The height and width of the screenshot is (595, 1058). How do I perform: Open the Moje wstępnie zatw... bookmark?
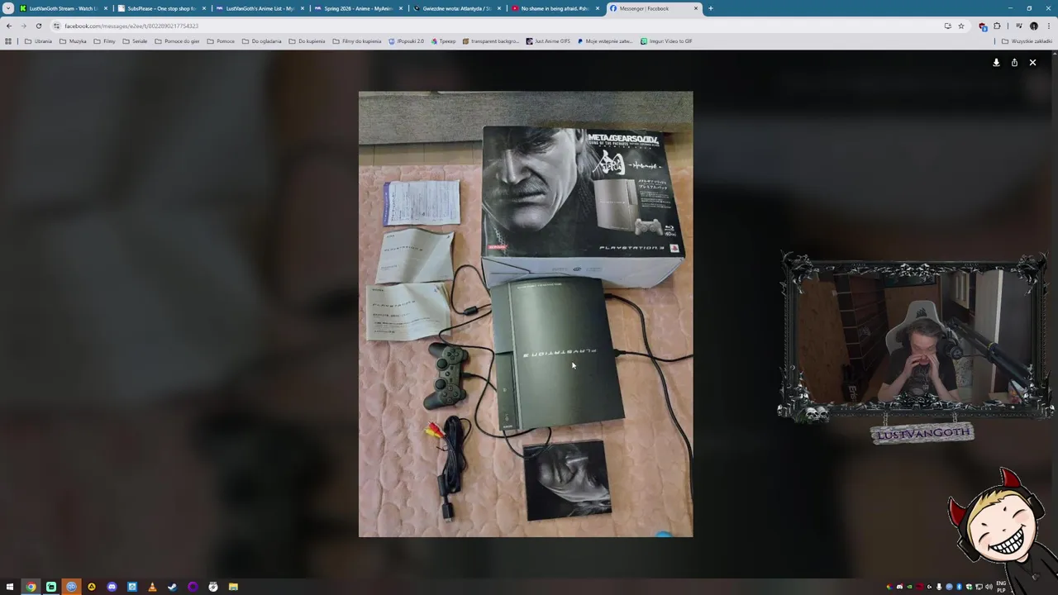point(605,40)
